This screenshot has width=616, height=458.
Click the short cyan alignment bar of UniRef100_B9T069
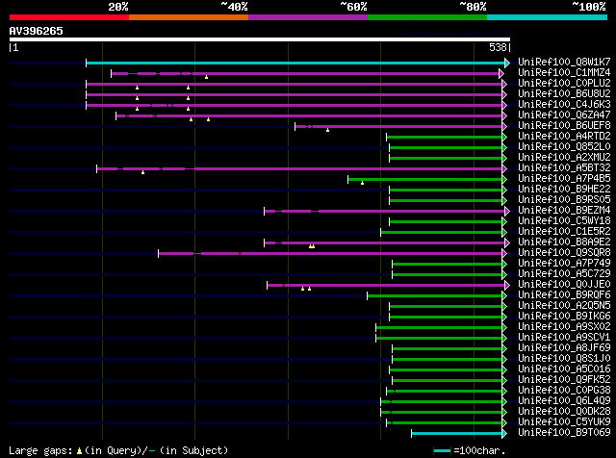(x=457, y=434)
